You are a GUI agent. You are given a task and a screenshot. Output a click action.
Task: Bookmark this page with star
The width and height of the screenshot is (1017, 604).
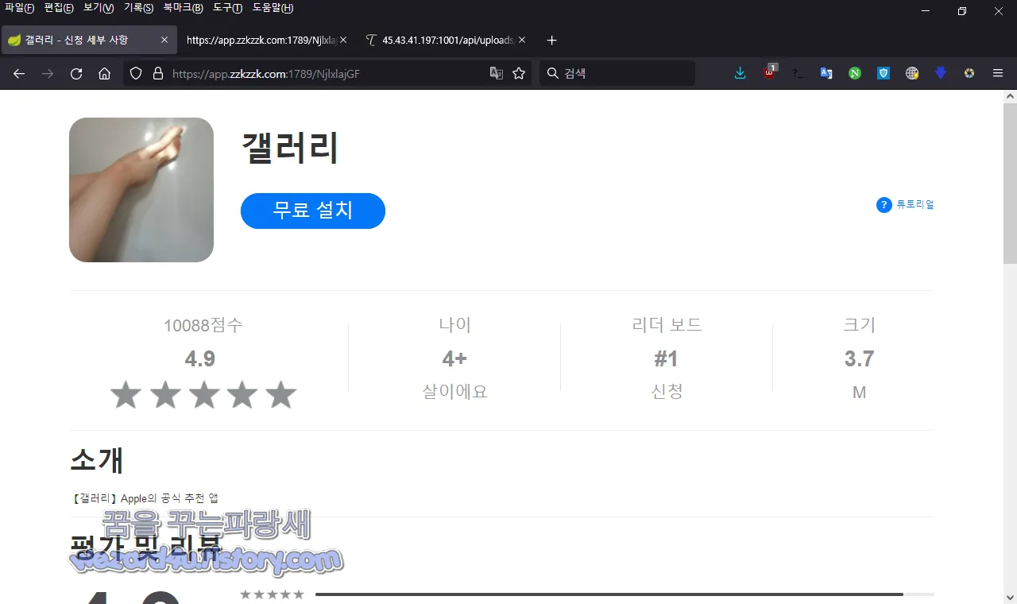coord(519,73)
